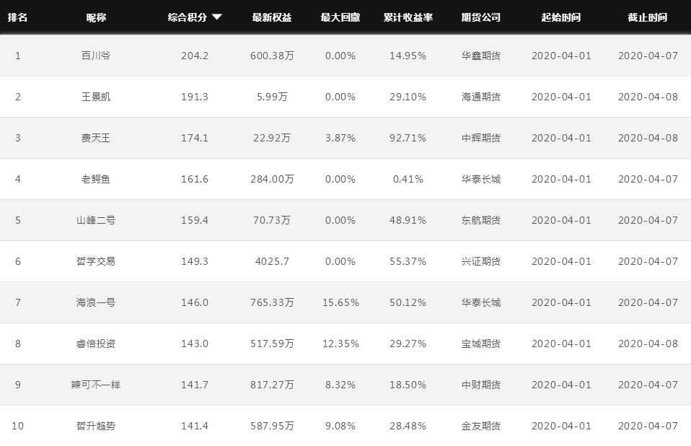Click the 截止时间 column header
Screen dimensions: 691x446
pos(648,17)
